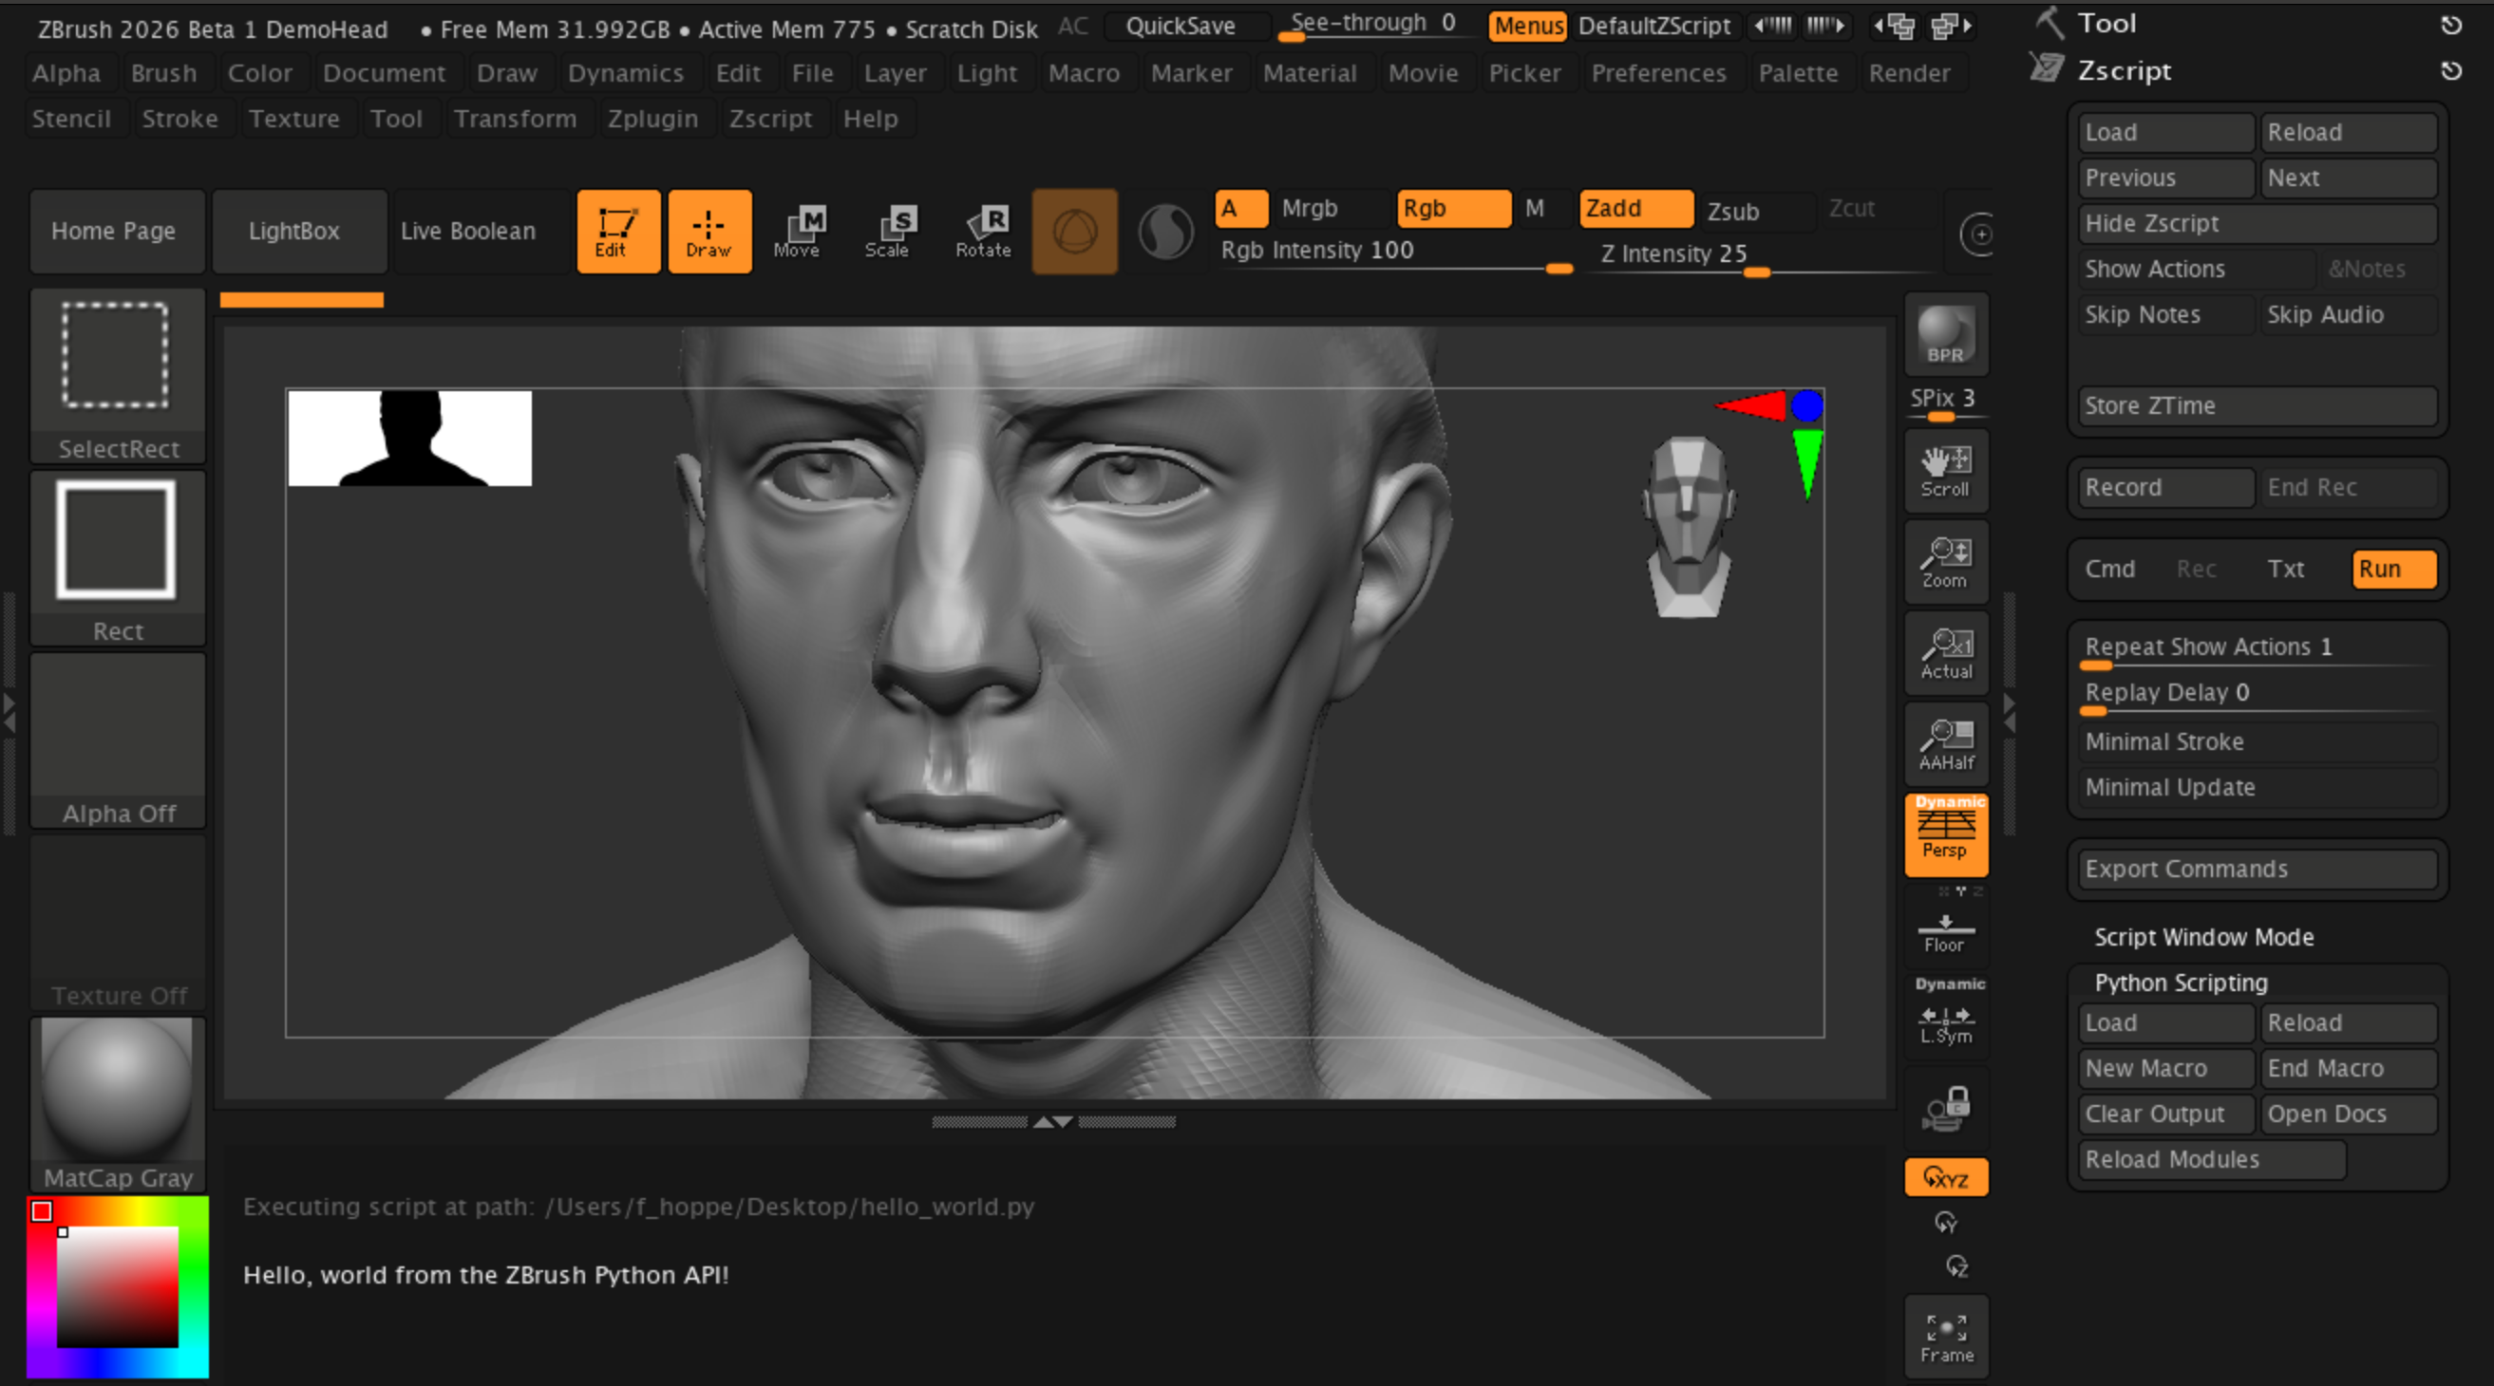
Task: Open the Rect stroke thumbnail
Action: click(117, 557)
